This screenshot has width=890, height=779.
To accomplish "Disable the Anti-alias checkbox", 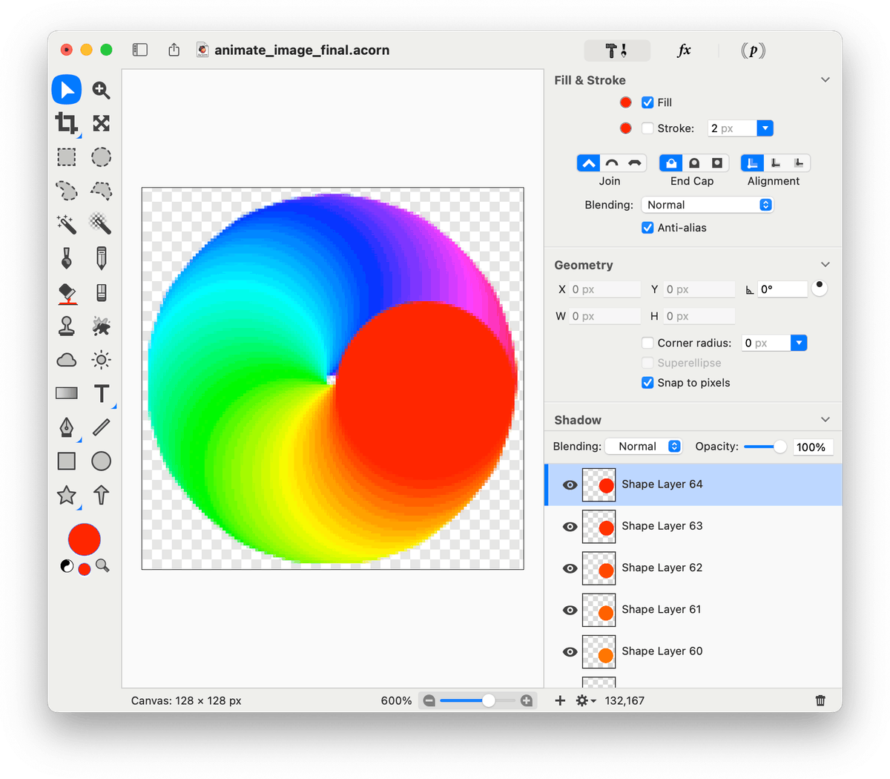I will point(647,228).
